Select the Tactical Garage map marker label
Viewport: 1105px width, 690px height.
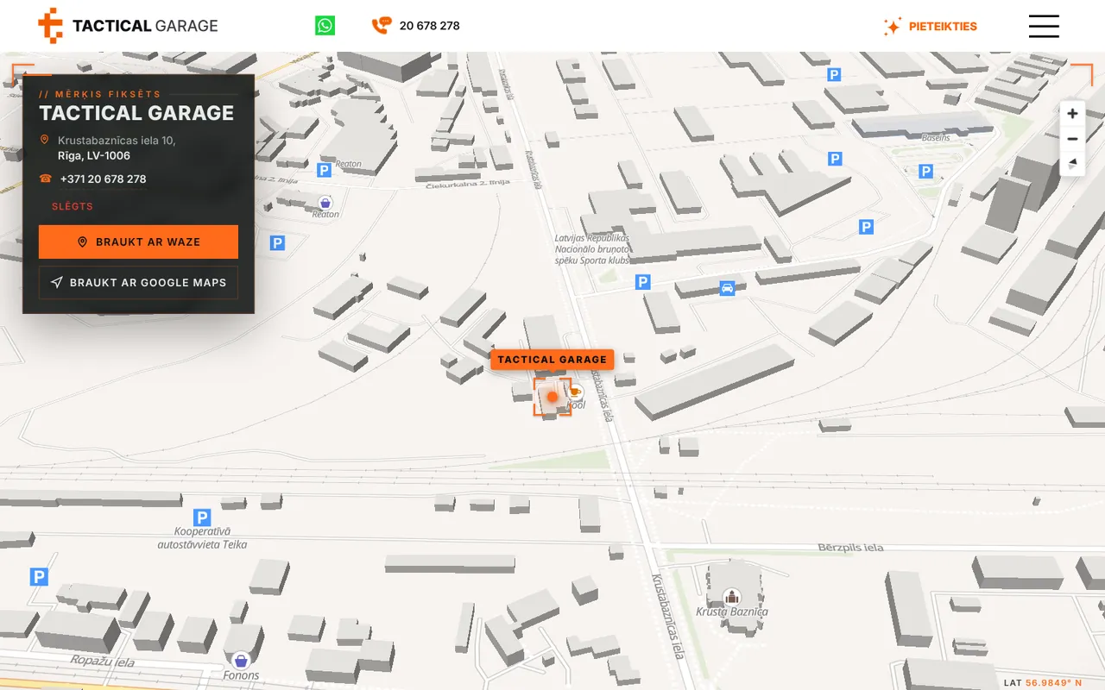point(552,360)
